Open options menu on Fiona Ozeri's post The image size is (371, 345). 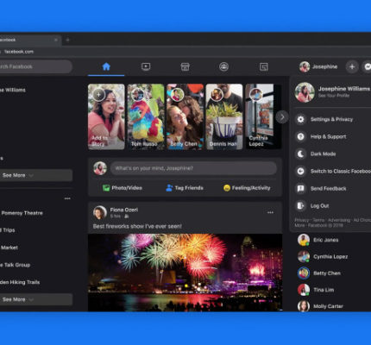coord(270,212)
